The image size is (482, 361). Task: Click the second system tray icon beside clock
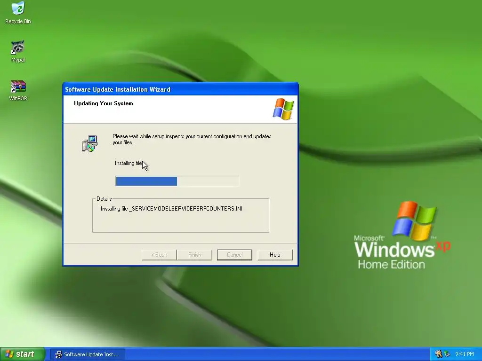[447, 354]
